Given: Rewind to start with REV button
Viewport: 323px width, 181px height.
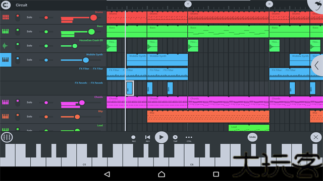Looking at the screenshot, I should [x=147, y=138].
